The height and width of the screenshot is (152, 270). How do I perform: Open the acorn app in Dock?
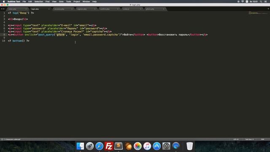(x=128, y=146)
